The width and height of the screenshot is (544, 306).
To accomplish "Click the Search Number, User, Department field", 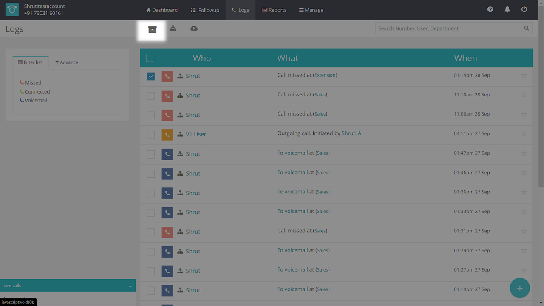I will [450, 28].
